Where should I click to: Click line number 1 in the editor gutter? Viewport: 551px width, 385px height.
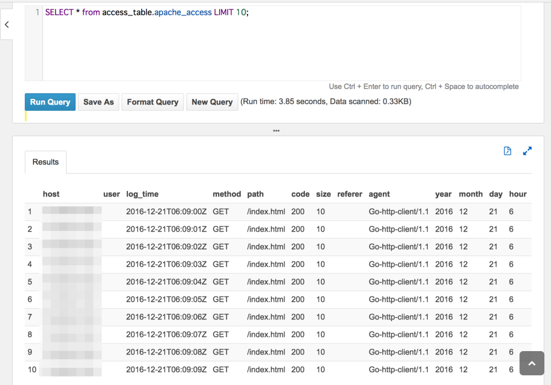tap(37, 11)
